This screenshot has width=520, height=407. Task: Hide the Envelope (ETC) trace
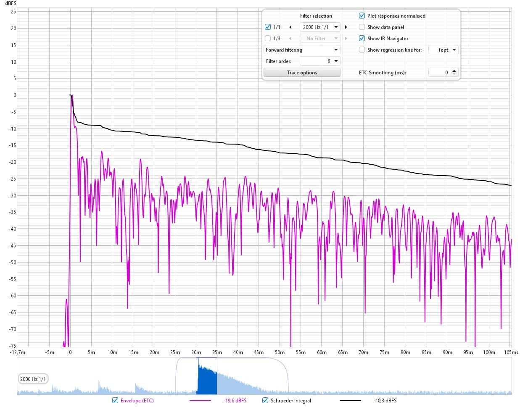pyautogui.click(x=115, y=401)
